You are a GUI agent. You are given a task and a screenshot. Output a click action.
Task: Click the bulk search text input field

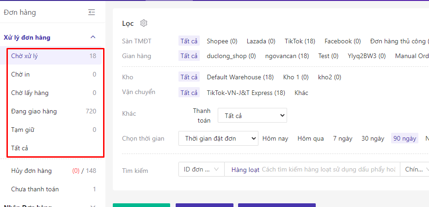coord(328,170)
